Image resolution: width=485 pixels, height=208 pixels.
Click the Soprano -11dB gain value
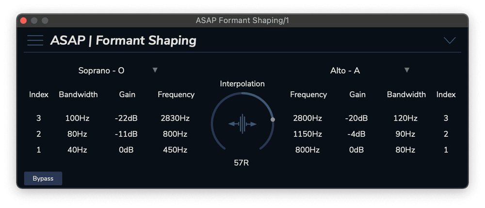(127, 134)
